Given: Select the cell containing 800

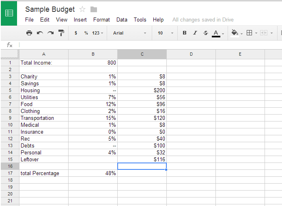Looking at the screenshot, I should [x=93, y=63].
